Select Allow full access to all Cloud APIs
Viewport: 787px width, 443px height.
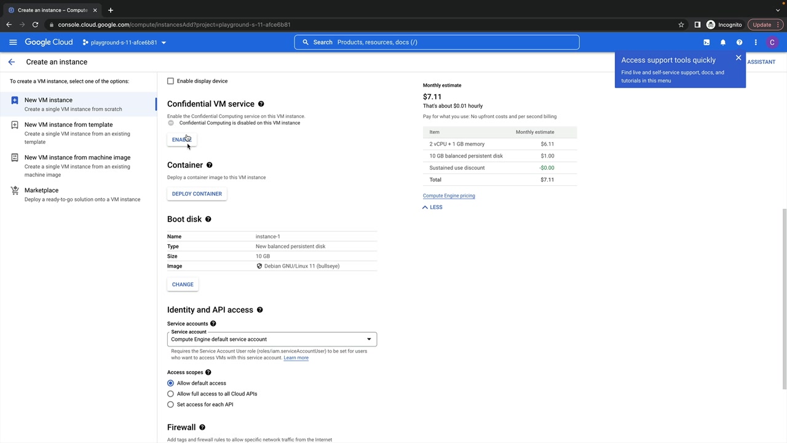pos(171,394)
